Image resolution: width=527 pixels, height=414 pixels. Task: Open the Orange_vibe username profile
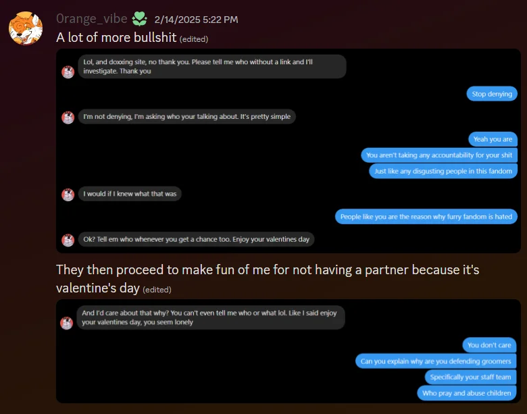92,19
